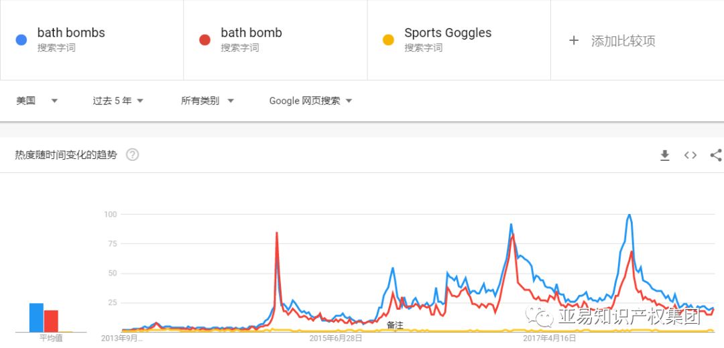Select the bath bomb search term box
This screenshot has height=348, width=724.
coord(276,40)
